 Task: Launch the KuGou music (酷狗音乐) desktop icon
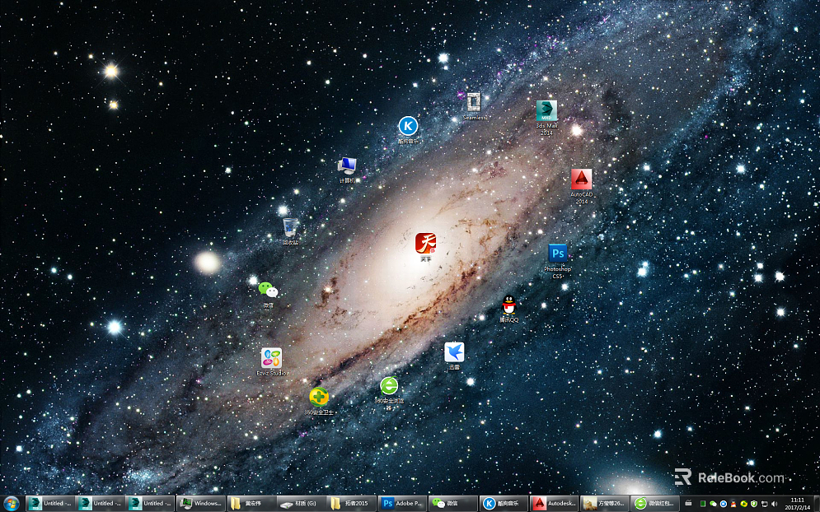(x=408, y=127)
